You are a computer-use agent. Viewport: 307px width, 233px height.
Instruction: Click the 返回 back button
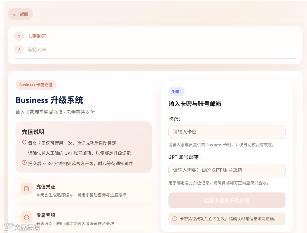click(20, 14)
